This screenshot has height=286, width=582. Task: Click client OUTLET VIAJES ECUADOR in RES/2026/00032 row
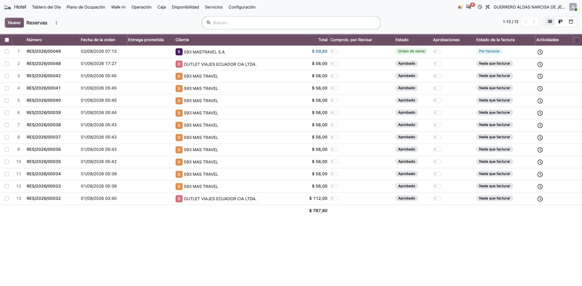click(x=220, y=199)
